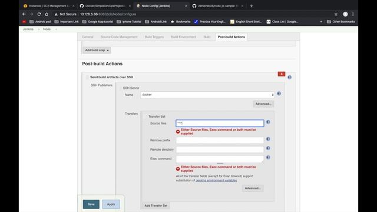Select the Post-build Actions tab

[232, 37]
